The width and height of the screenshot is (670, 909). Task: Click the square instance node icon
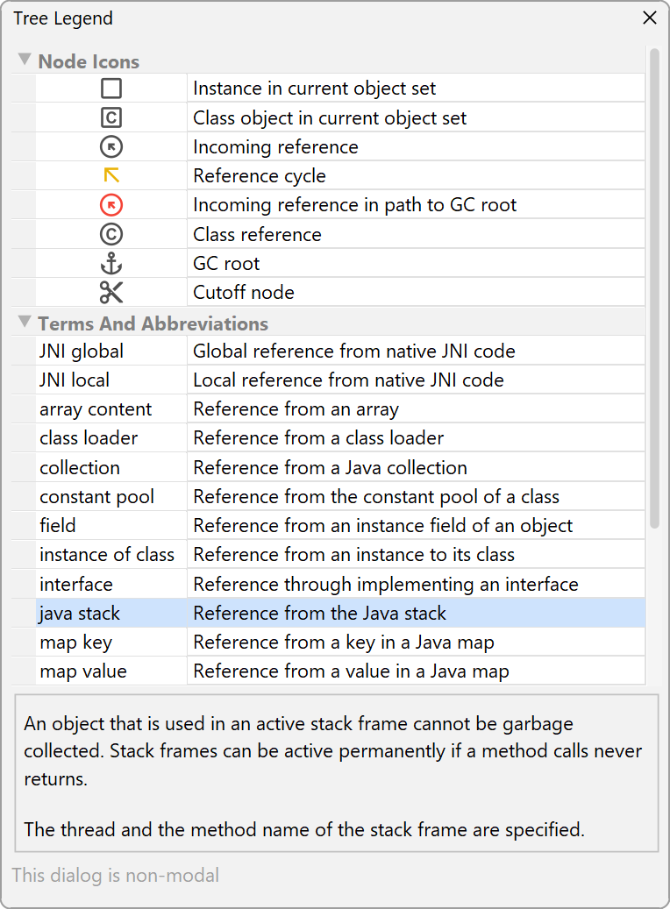(111, 89)
